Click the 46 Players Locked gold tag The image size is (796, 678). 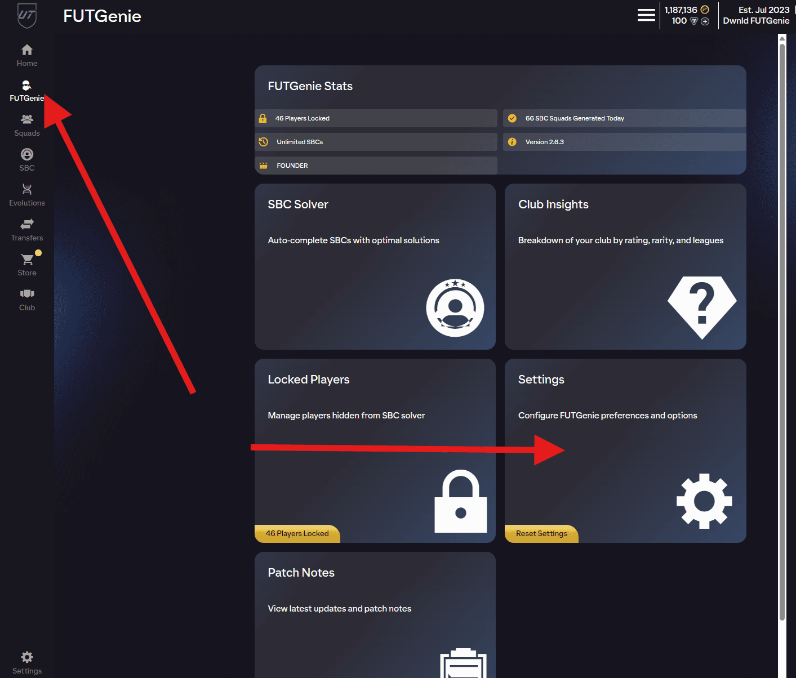(297, 534)
